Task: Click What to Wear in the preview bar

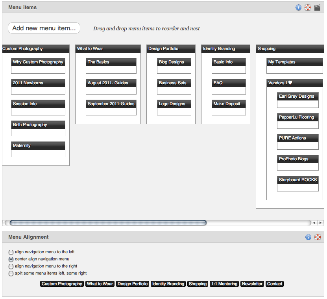Action: pos(100,284)
